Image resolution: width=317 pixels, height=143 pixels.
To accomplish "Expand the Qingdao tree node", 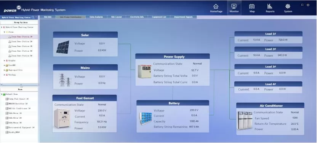I will (5, 60).
